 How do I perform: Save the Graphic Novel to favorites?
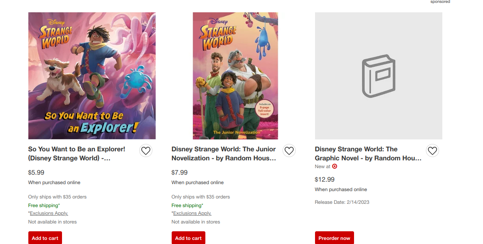click(x=432, y=151)
